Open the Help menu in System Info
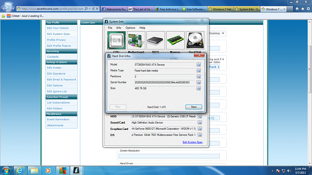 (x=142, y=28)
